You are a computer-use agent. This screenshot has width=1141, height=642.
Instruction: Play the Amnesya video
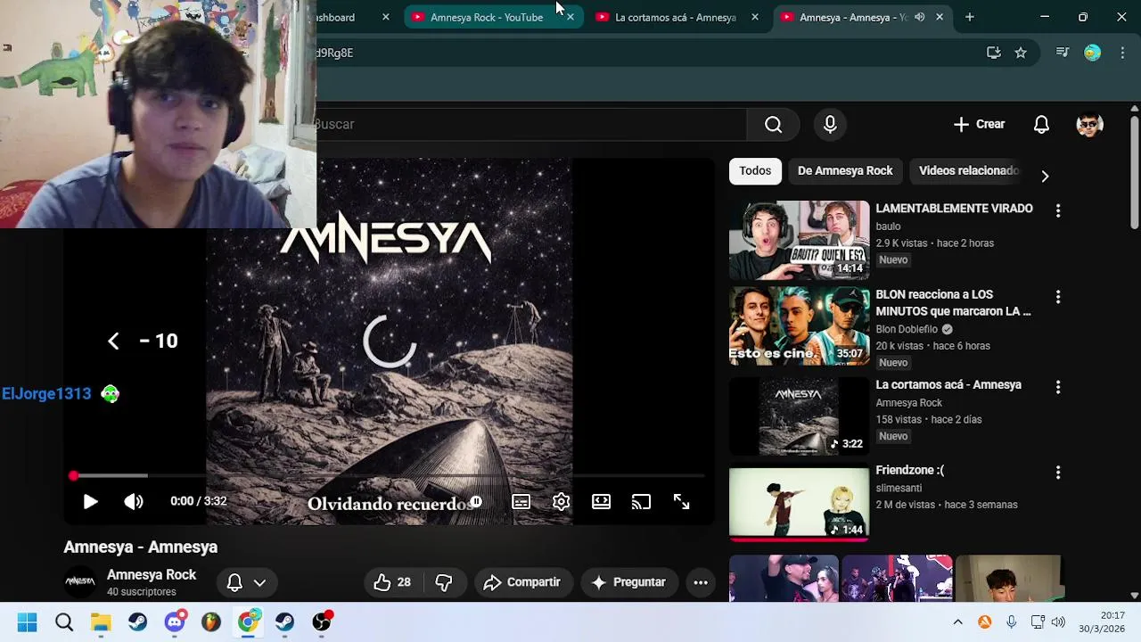click(90, 502)
